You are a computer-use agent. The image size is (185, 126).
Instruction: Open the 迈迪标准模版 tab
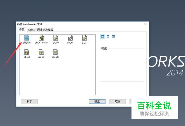45,30
